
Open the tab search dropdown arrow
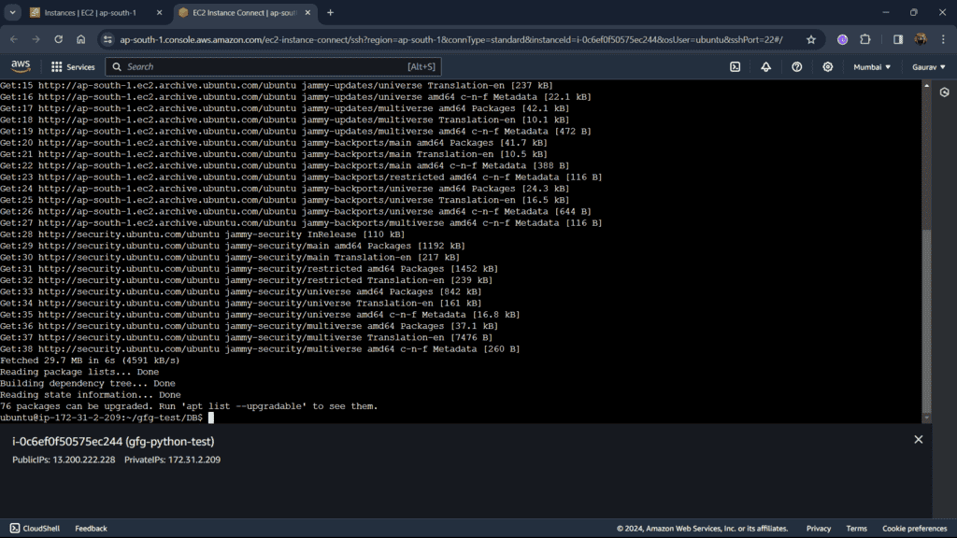12,12
